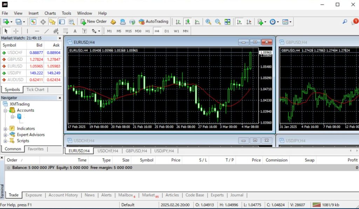Screen dimensions: 359x209
Task: Switch chart to Bar Chart icon
Action: (178, 22)
